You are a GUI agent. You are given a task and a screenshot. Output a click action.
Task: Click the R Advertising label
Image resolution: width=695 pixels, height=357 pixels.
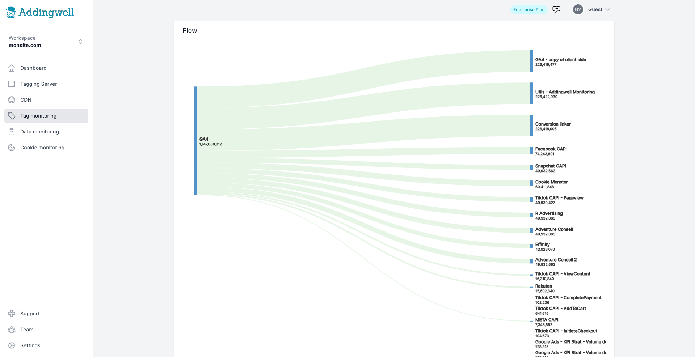(x=549, y=213)
